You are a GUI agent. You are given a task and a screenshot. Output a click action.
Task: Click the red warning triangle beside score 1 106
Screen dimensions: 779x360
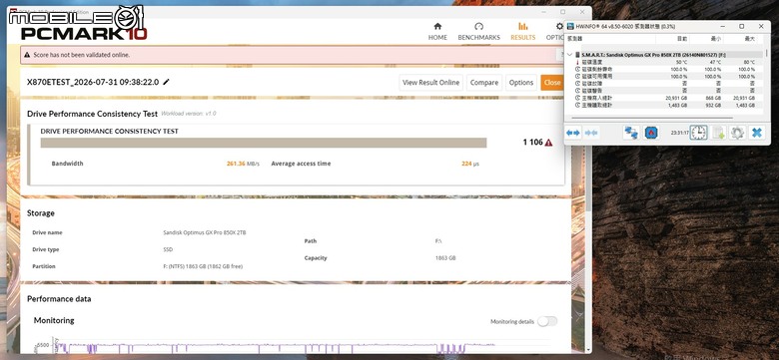(x=548, y=143)
